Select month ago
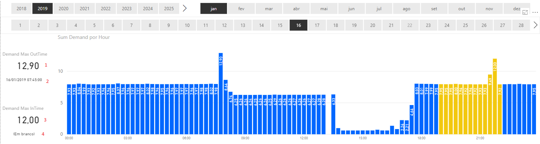The image size is (540, 144). [x=407, y=8]
